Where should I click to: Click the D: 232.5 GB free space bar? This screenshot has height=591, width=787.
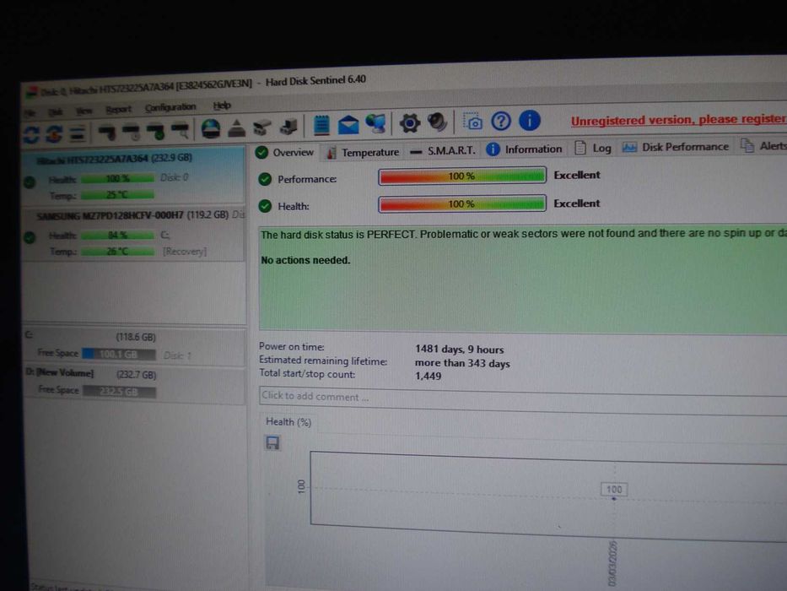120,392
